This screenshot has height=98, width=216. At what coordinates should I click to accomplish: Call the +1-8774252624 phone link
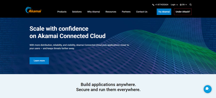click(x=162, y=5)
